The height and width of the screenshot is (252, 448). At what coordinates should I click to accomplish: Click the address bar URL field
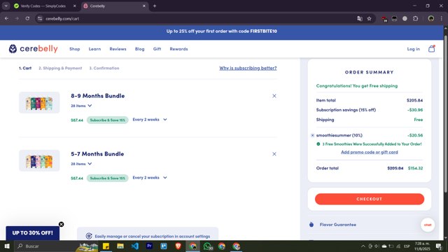click(200, 19)
